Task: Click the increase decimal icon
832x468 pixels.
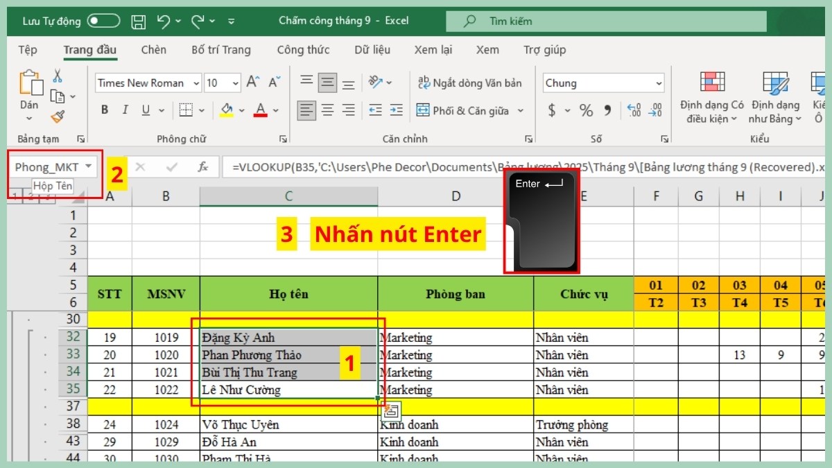Action: tap(633, 110)
